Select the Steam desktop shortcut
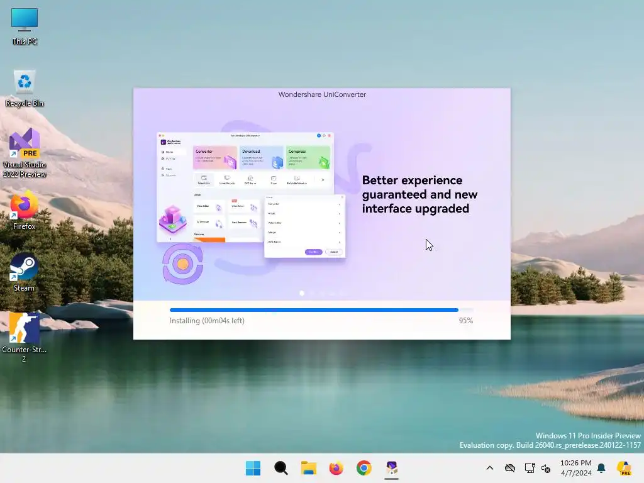The height and width of the screenshot is (483, 644). (25, 272)
